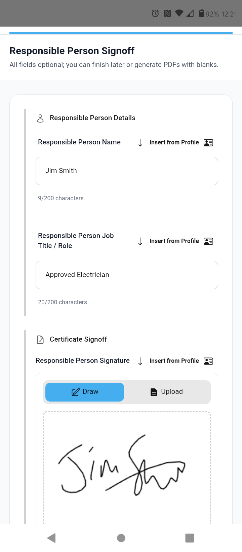Click the down arrow beside Responsible Person Signature
Image resolution: width=242 pixels, height=552 pixels.
pos(140,361)
